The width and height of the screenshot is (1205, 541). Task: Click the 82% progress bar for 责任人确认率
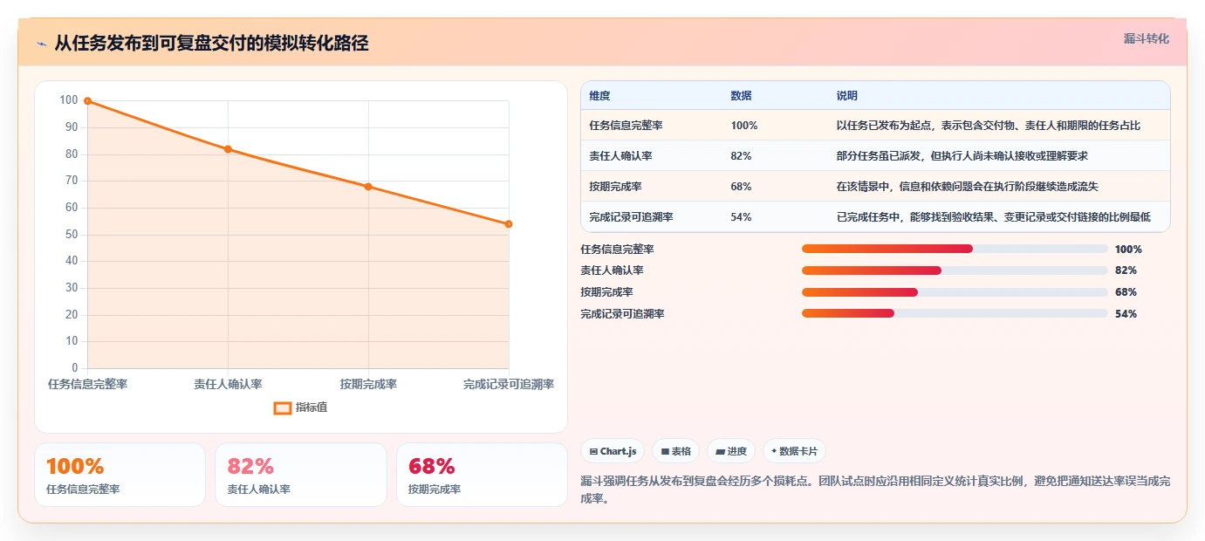coord(955,270)
